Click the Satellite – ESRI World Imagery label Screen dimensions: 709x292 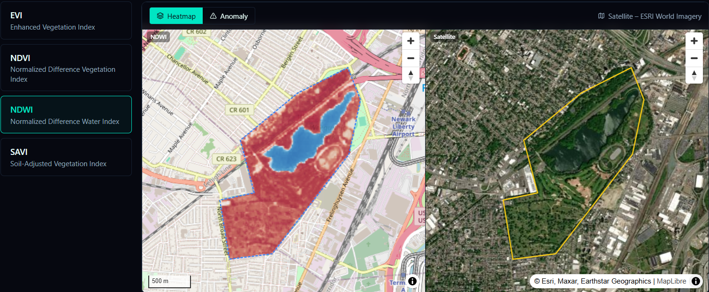[x=655, y=16]
